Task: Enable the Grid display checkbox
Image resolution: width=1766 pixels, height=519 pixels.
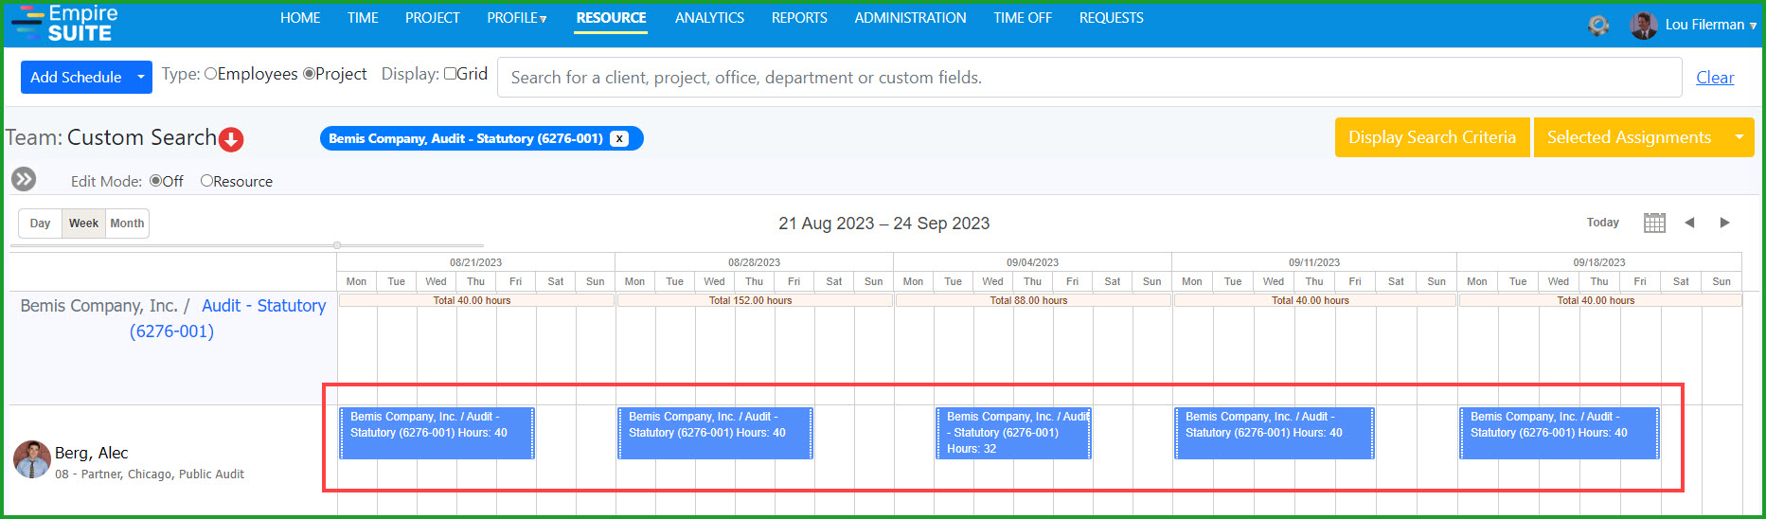Action: point(450,74)
